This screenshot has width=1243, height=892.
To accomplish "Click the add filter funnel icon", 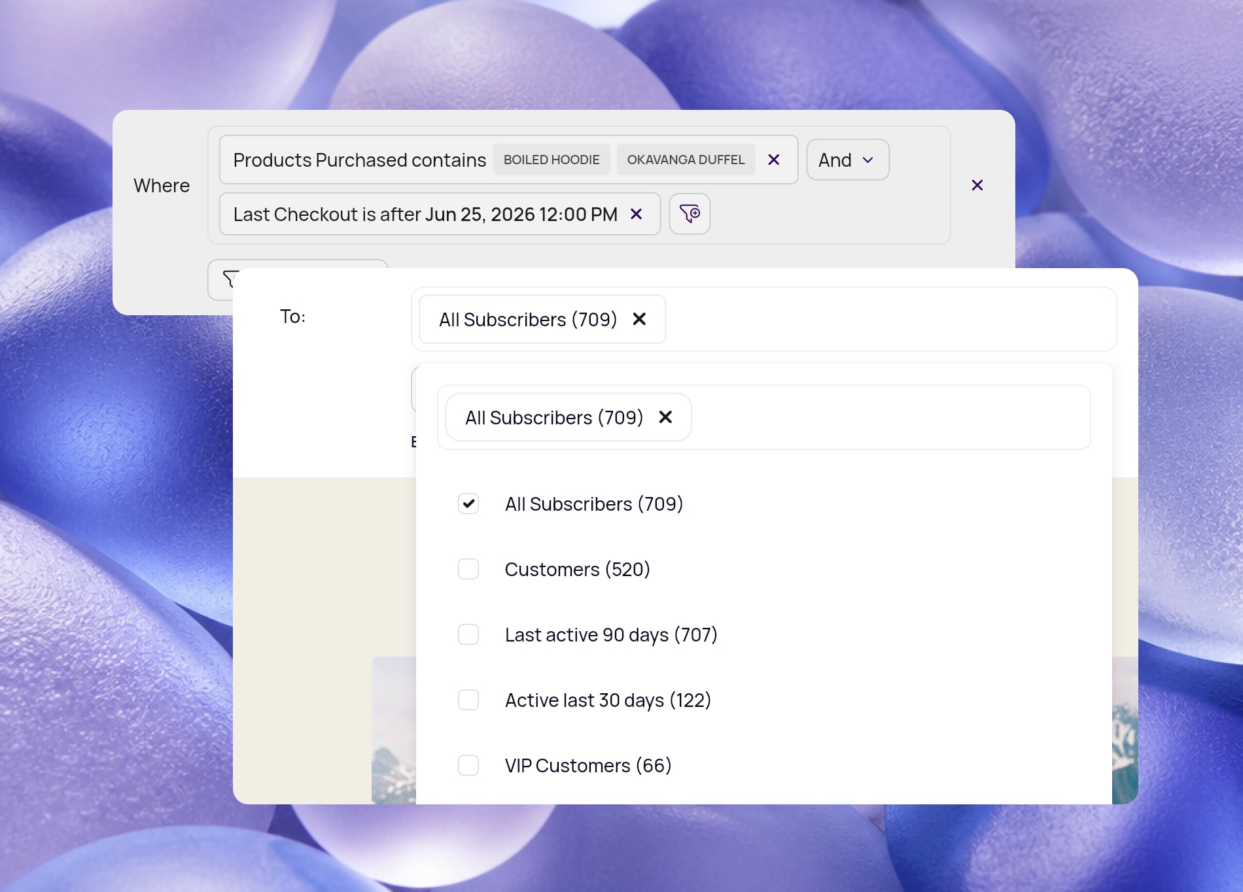I will click(x=690, y=214).
